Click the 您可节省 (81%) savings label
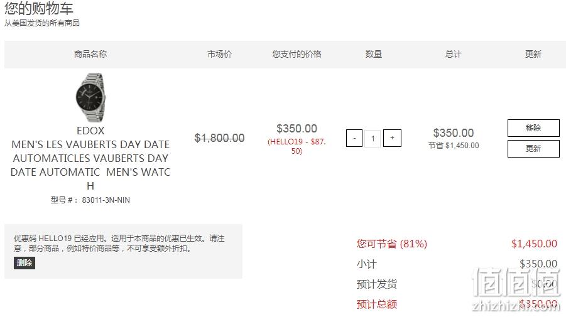Screen dimensions: 566x317 [391, 244]
